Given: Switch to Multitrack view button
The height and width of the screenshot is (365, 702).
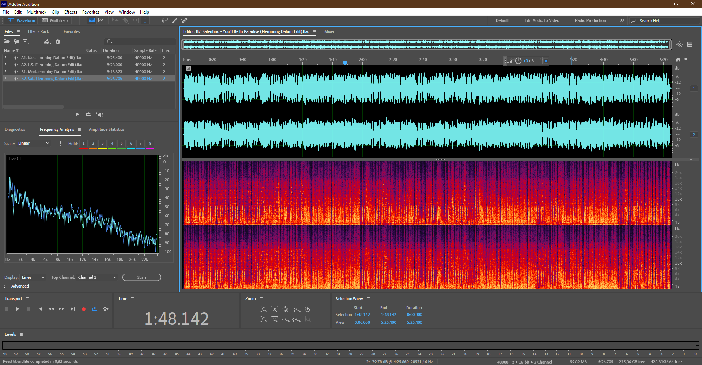Looking at the screenshot, I should coord(55,20).
